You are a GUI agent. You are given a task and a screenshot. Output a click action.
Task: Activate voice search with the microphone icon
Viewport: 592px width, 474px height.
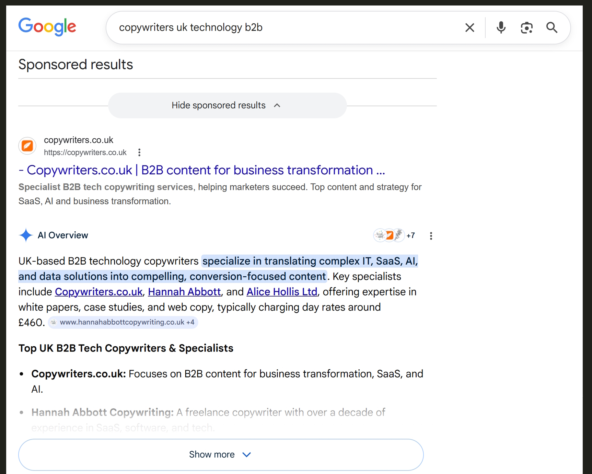(x=501, y=27)
